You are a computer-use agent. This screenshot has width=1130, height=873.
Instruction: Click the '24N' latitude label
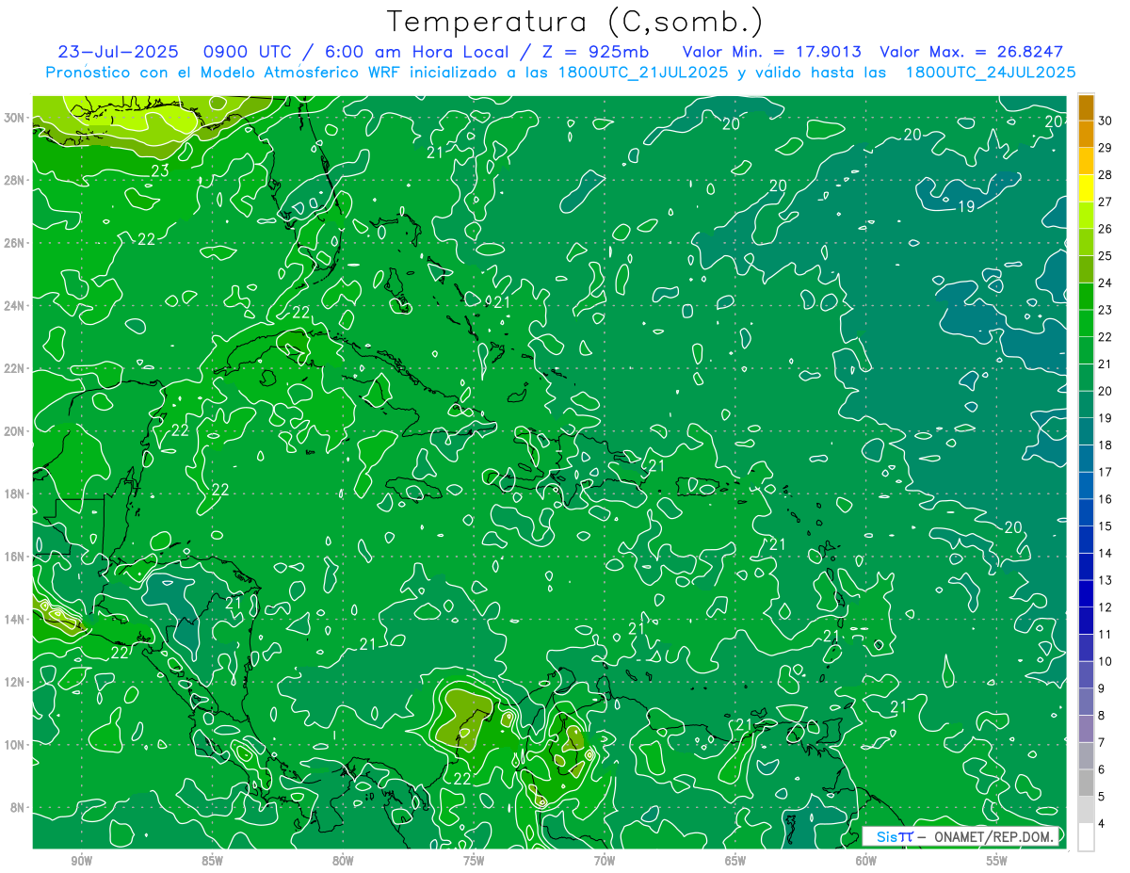14,306
